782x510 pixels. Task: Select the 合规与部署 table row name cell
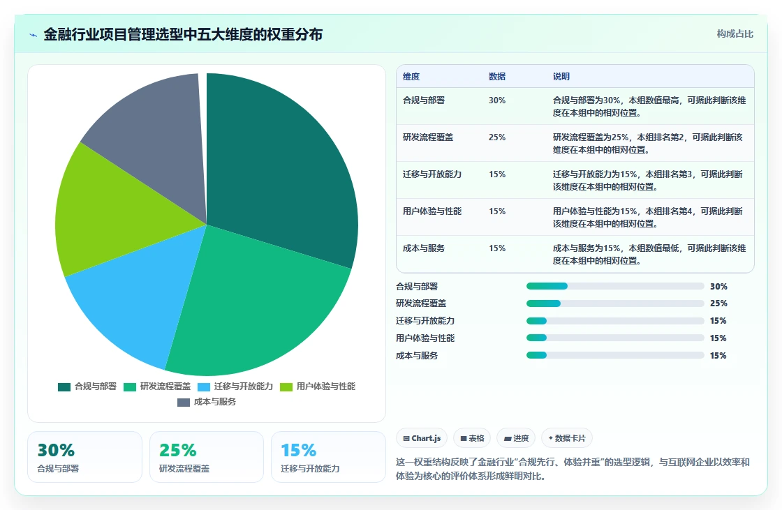click(x=424, y=100)
